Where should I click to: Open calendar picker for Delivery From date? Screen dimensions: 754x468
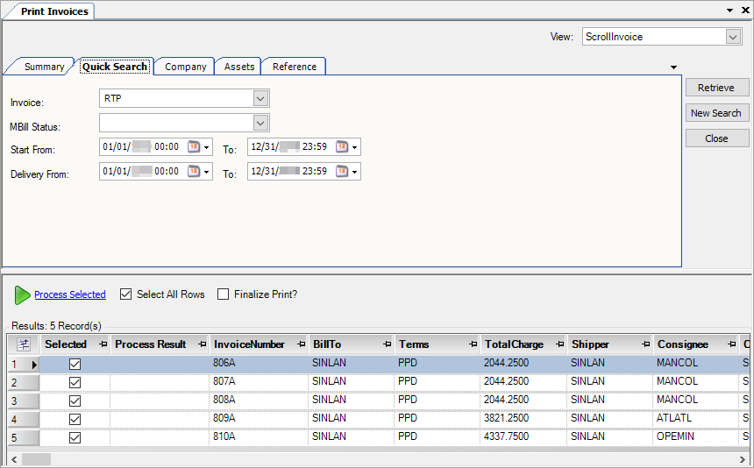pyautogui.click(x=194, y=172)
